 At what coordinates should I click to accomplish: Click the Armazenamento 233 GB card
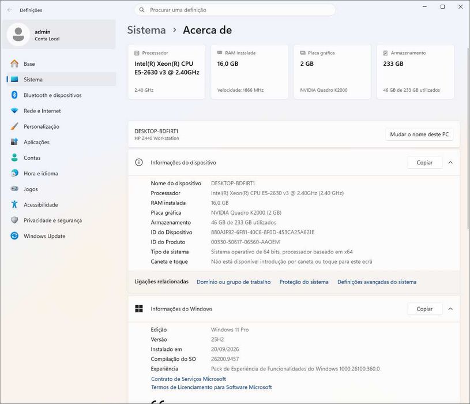click(415, 72)
